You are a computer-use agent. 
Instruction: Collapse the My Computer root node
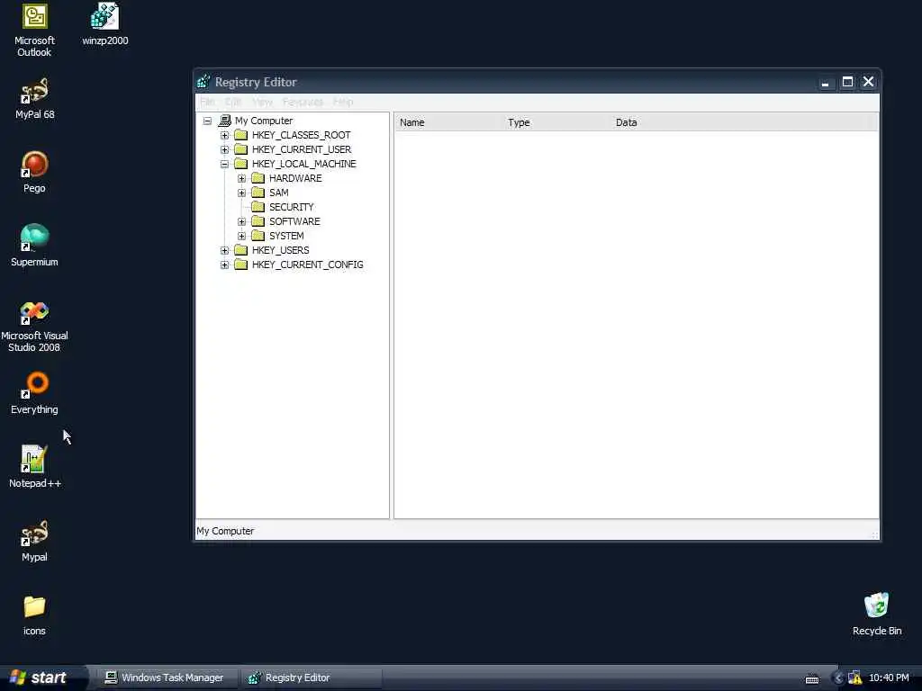click(x=208, y=121)
